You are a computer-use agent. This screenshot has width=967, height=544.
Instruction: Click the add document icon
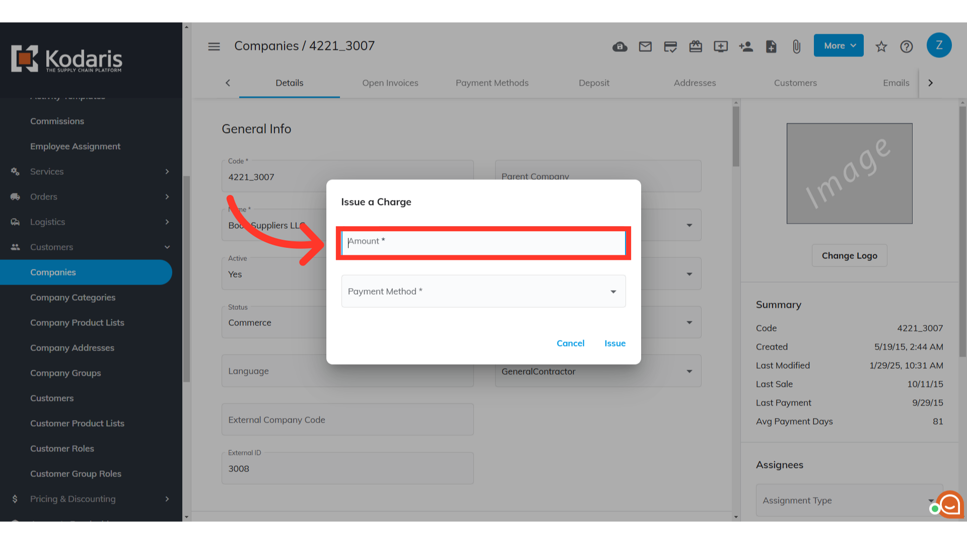point(771,47)
